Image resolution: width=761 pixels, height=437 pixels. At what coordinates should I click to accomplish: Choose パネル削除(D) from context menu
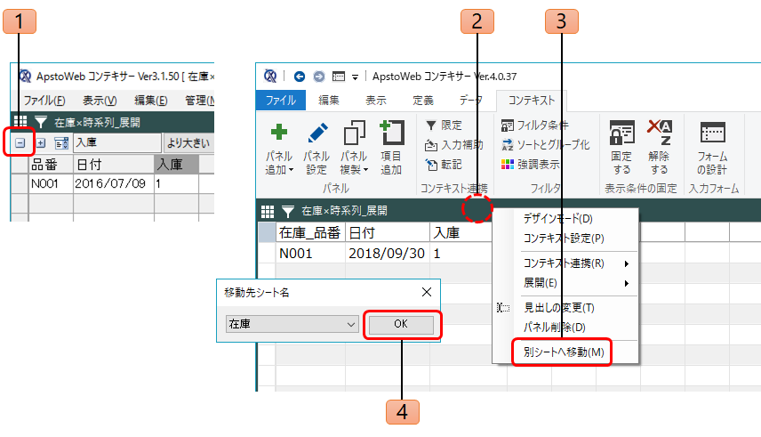[x=565, y=328]
